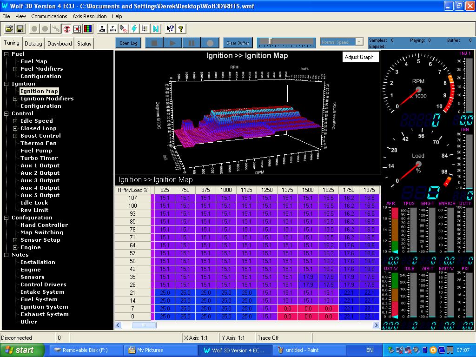Click the RGB color bars toolbar icon
Viewport: 476px width, 357px height.
88,29
